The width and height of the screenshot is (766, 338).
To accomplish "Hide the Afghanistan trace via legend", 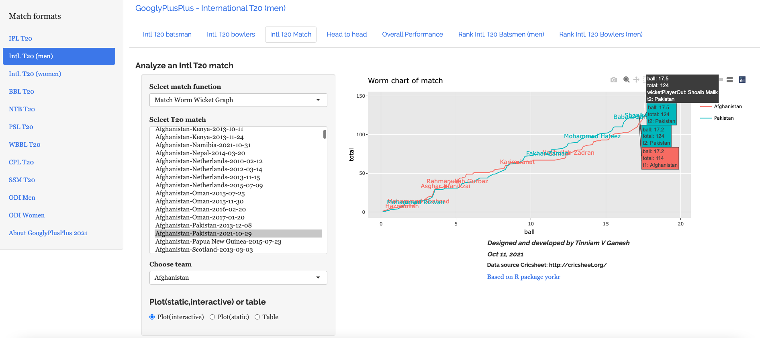I will pyautogui.click(x=727, y=107).
